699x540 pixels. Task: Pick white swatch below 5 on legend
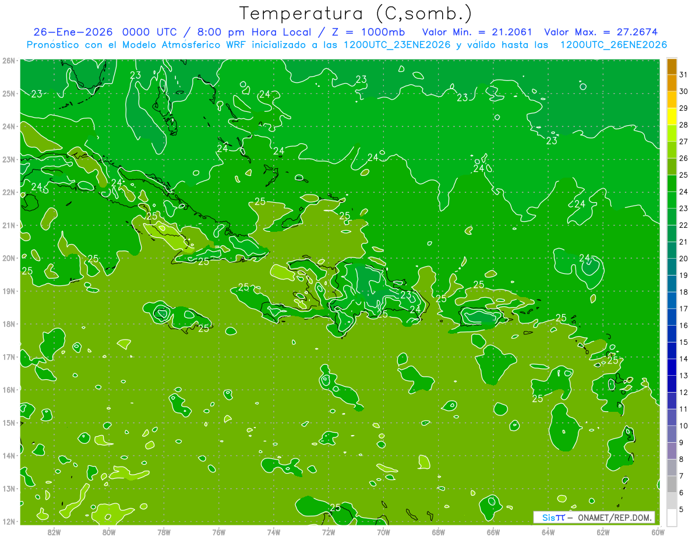coord(672,518)
